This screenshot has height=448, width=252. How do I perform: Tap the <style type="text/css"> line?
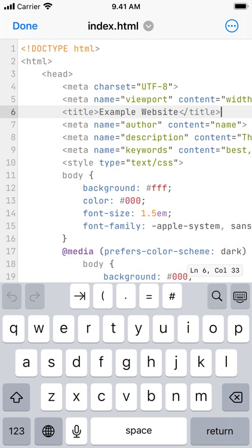coord(123,163)
